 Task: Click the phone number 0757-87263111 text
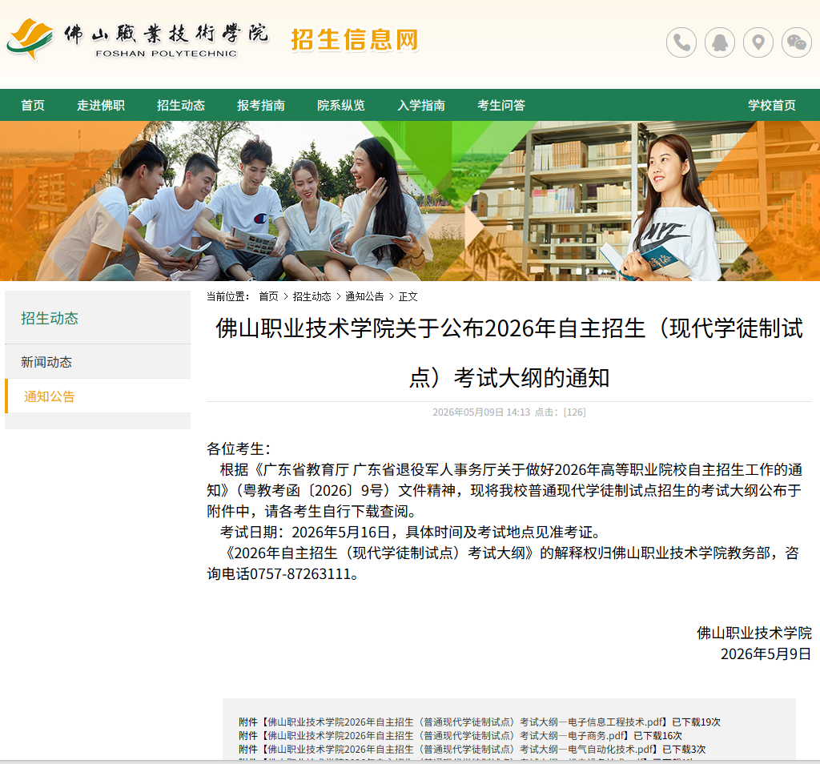pos(300,573)
